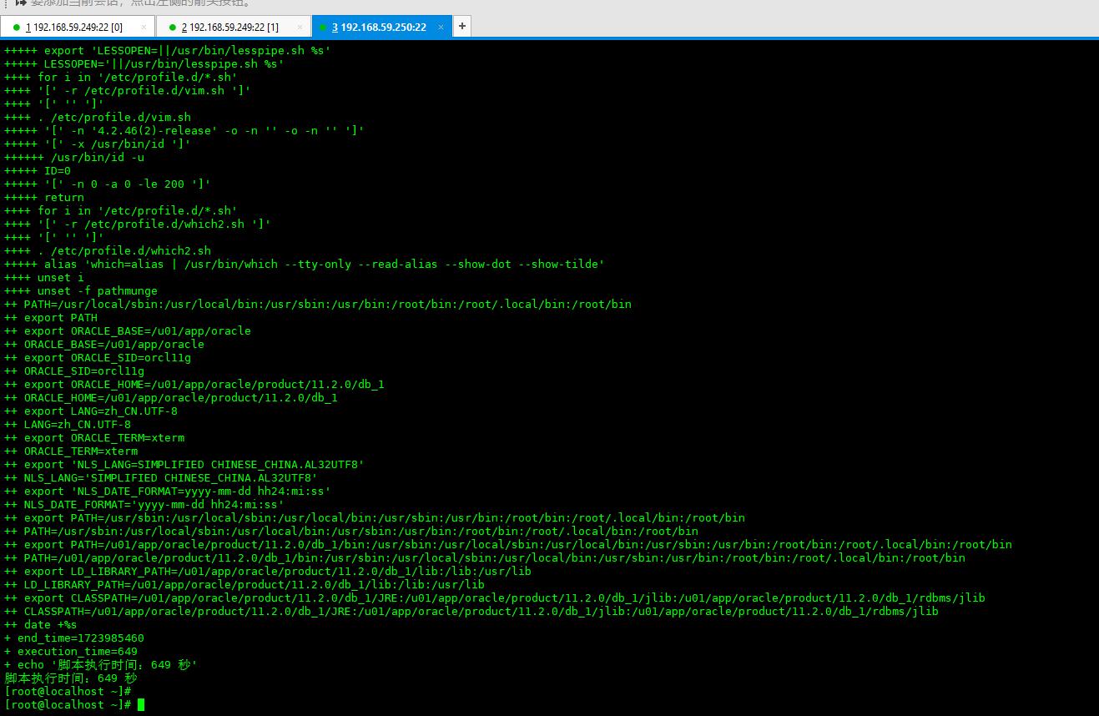
Task: Switch to tab 2 192.168.59.249:22 [1]
Action: point(229,27)
